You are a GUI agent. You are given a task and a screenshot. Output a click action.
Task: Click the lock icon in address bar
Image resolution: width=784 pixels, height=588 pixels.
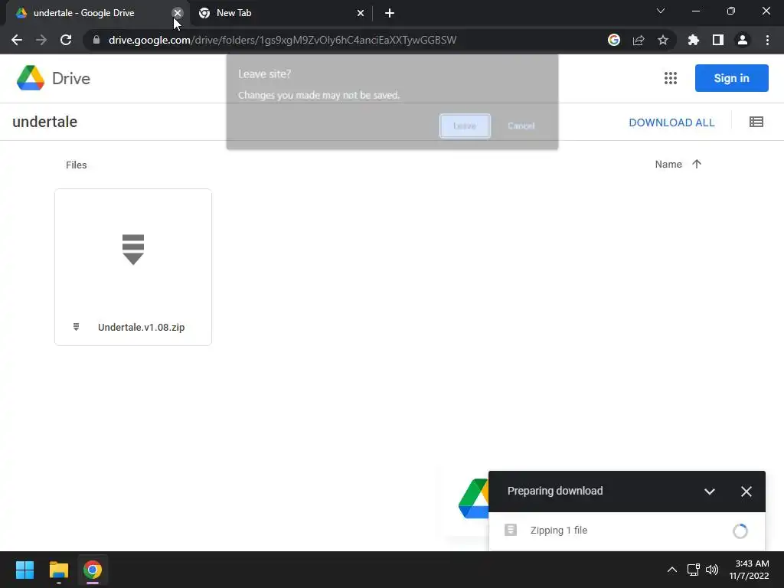point(96,40)
